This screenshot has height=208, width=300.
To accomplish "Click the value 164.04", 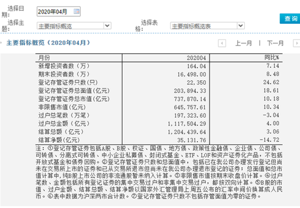I will tap(196, 66).
